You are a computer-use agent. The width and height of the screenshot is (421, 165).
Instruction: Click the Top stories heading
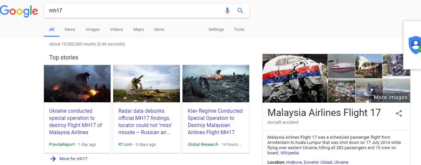point(64,57)
